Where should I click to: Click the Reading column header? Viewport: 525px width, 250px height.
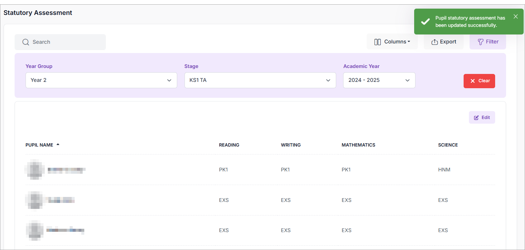(x=229, y=145)
